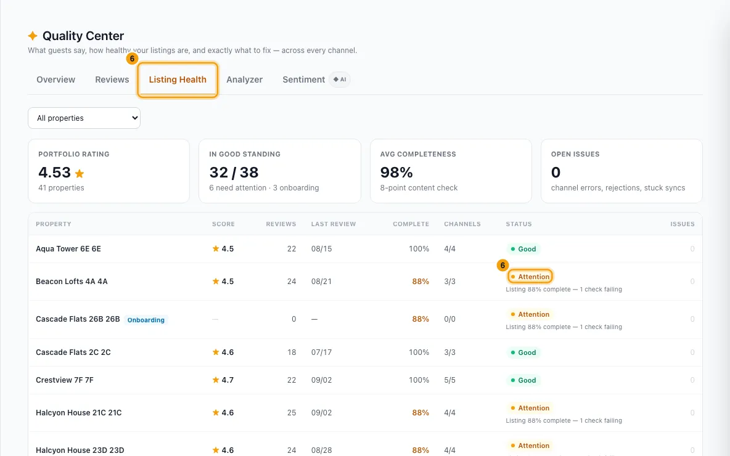This screenshot has height=456, width=730.
Task: Click the 88% completeness for Halcyon House 21C
Action: pos(420,413)
